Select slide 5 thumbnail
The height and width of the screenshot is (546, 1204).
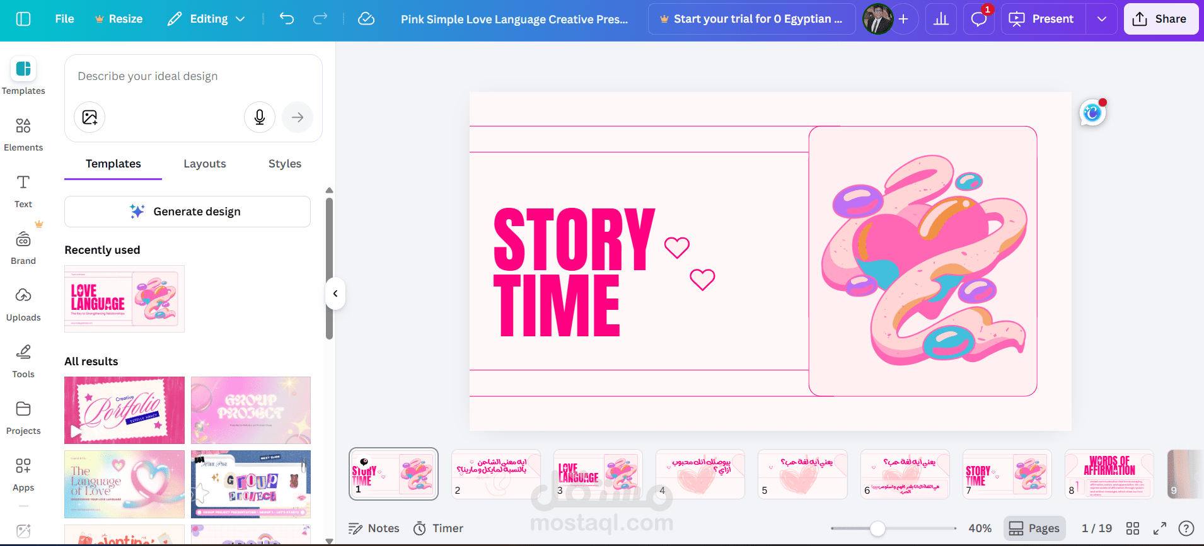802,474
